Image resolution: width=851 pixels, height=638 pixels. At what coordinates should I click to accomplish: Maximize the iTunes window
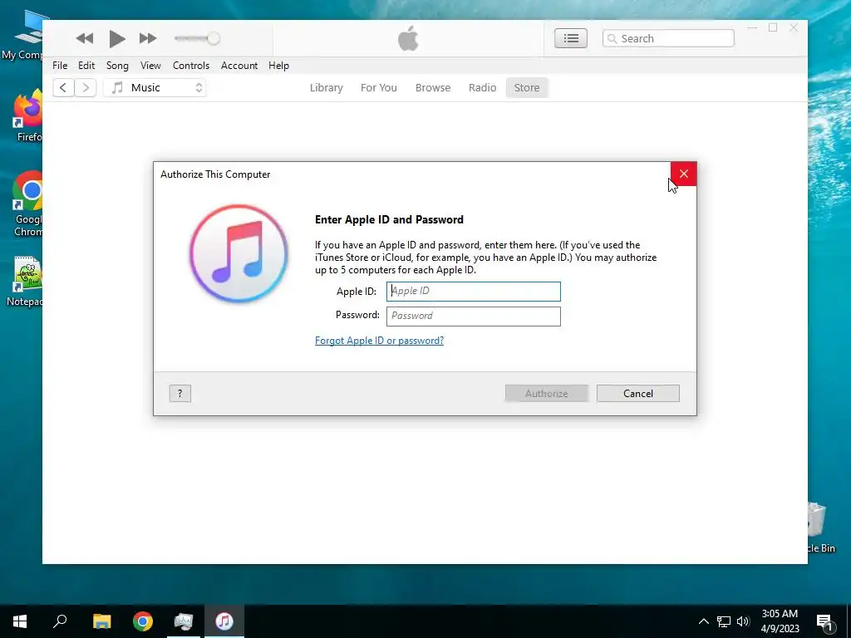pos(773,27)
